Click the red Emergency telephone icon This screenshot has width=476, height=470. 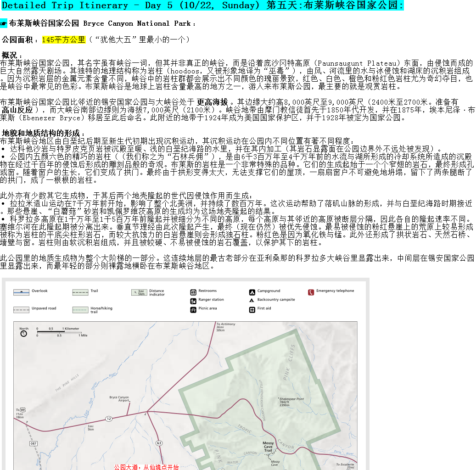pos(311,292)
